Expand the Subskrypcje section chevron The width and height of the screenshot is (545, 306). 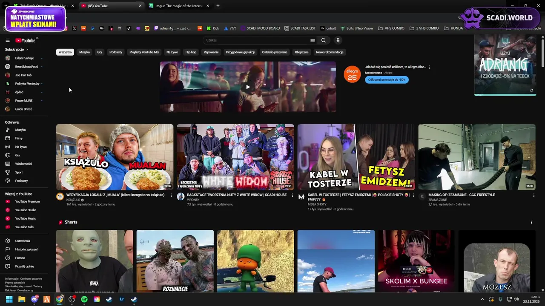(x=27, y=50)
